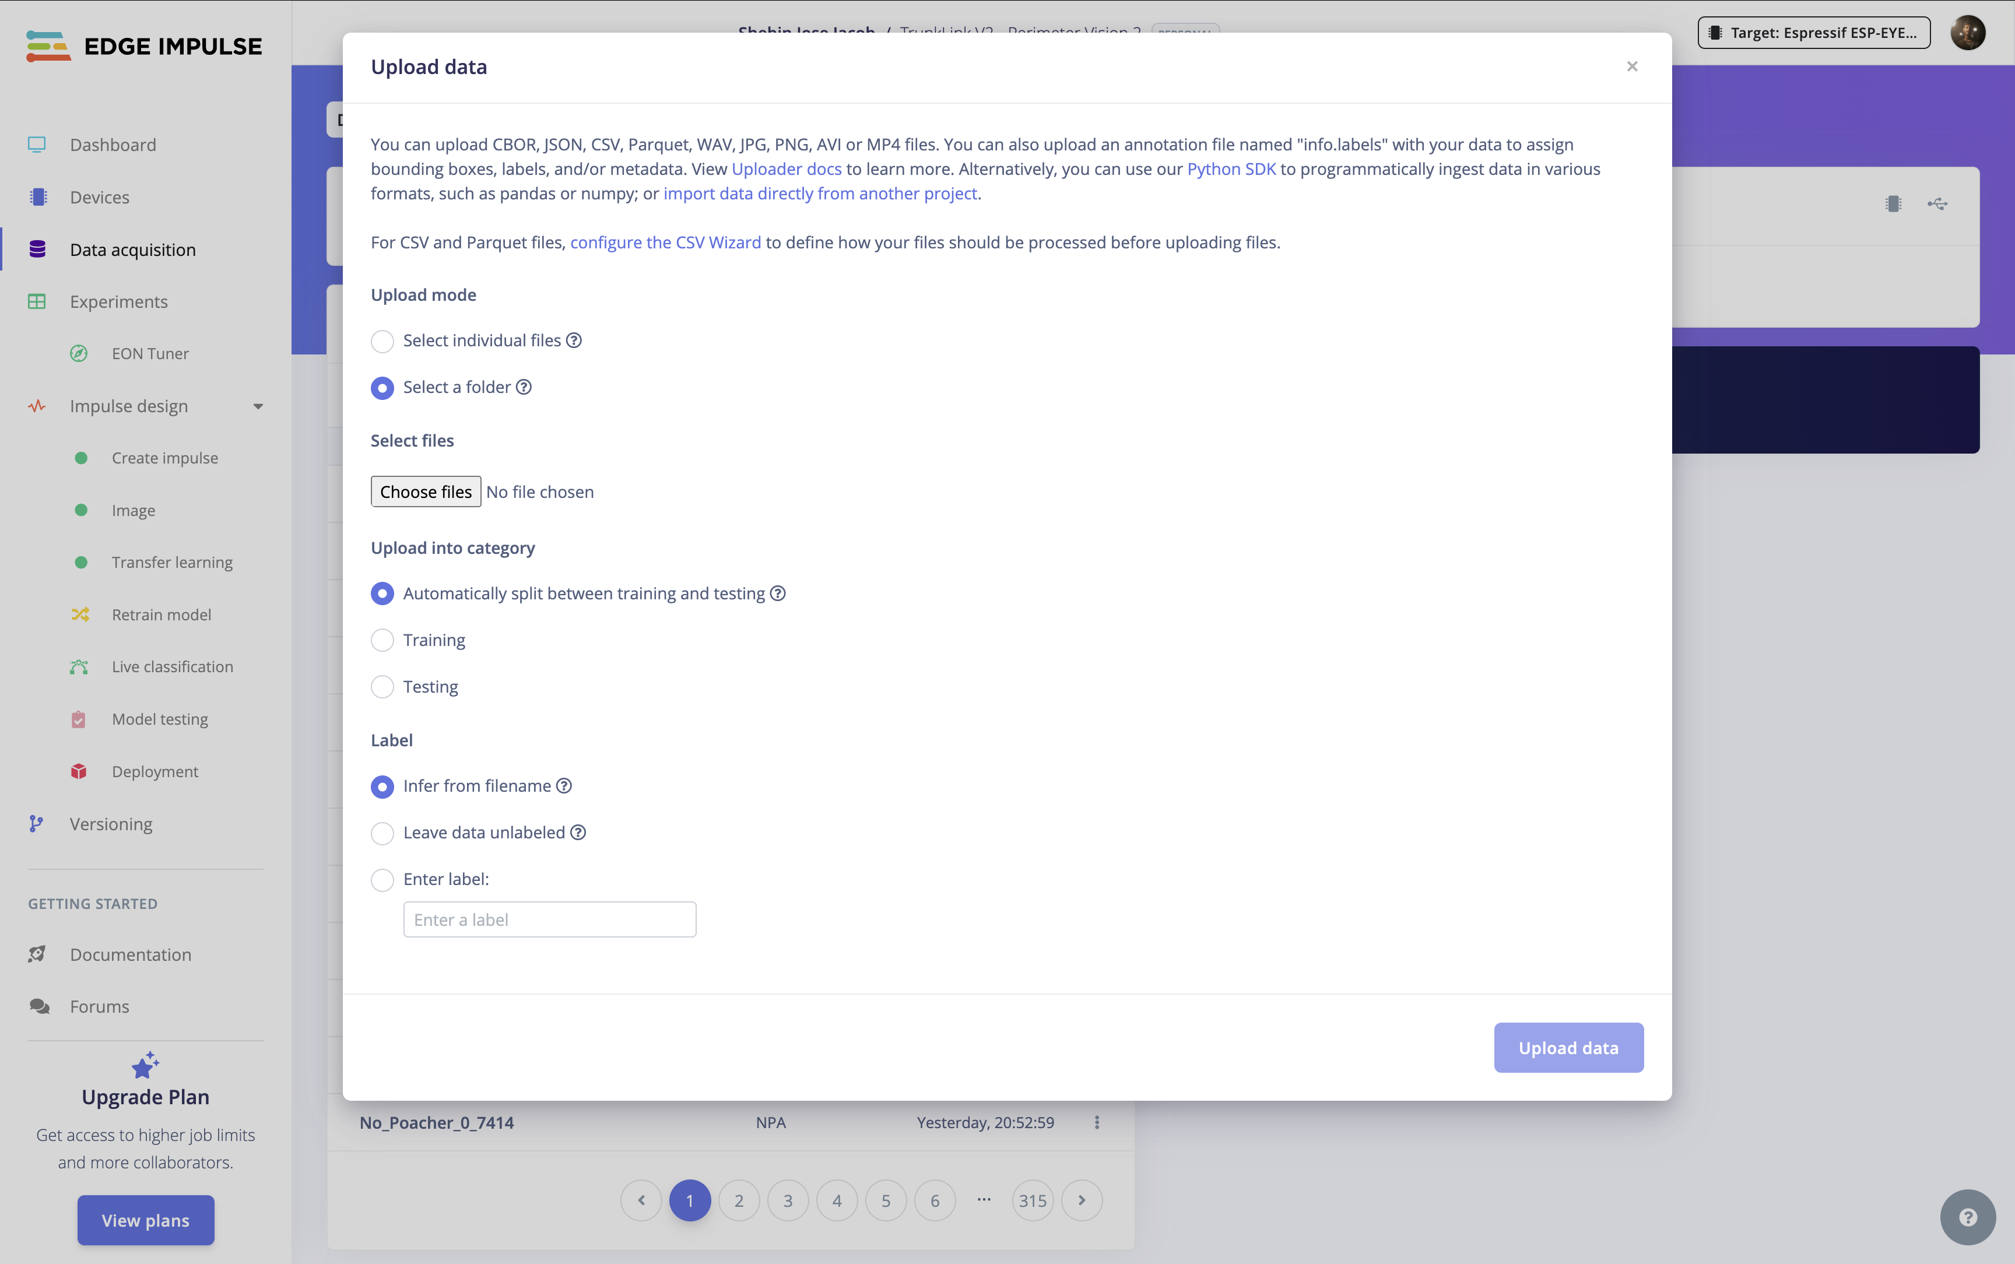Switch to the Versioning section
This screenshot has width=2015, height=1264.
(x=110, y=823)
